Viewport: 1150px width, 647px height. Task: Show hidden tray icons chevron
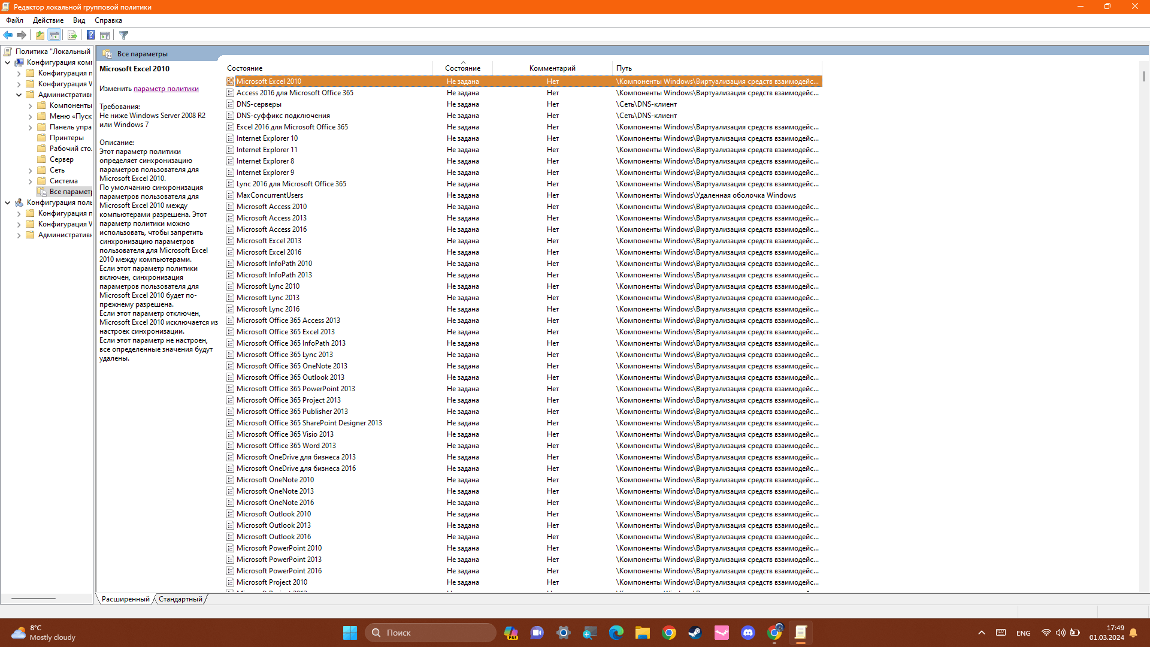point(981,633)
